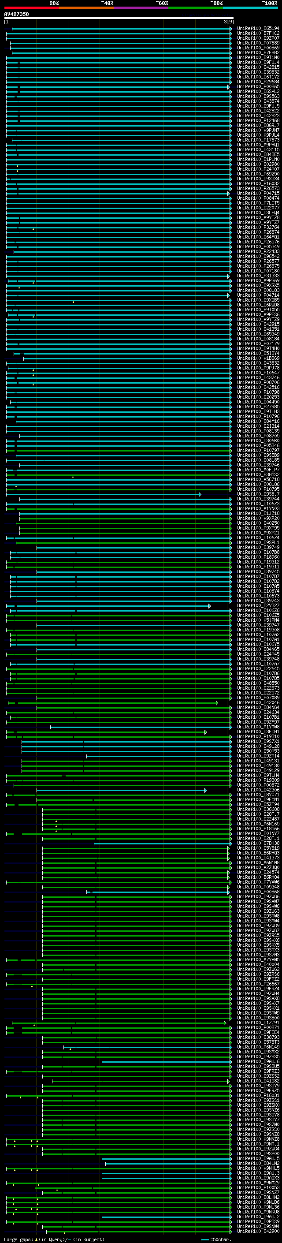Image resolution: width=282 pixels, height=1243 pixels.
Task: Select hit label UniRef100_Q41582
Action: pos(258,1080)
